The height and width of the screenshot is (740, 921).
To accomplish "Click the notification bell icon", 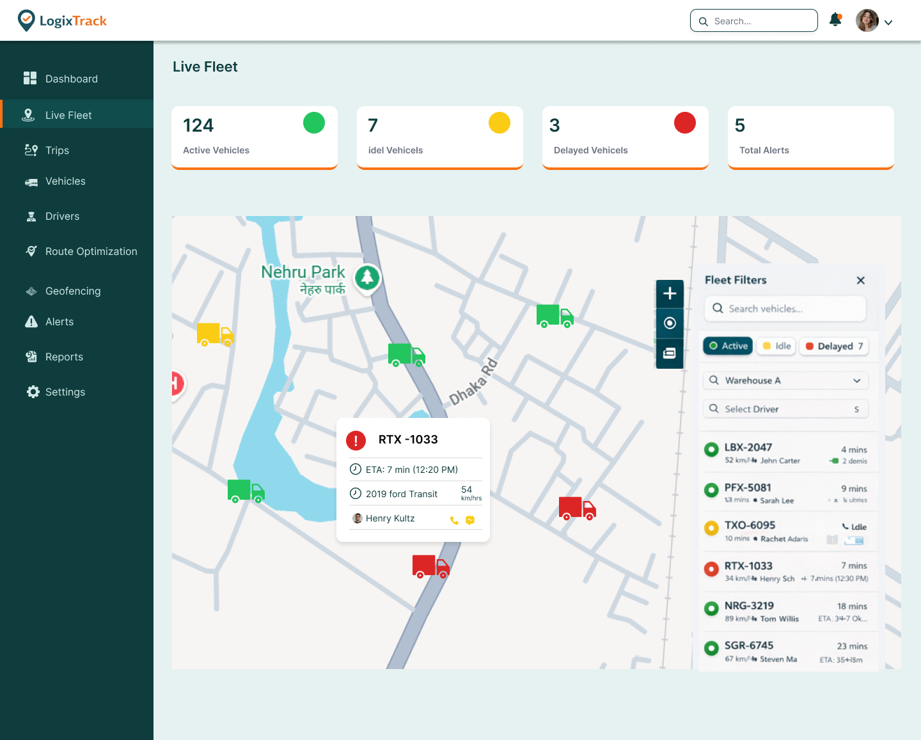I will [835, 20].
